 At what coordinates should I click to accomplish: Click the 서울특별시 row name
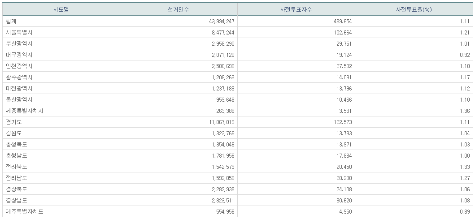coord(19,32)
